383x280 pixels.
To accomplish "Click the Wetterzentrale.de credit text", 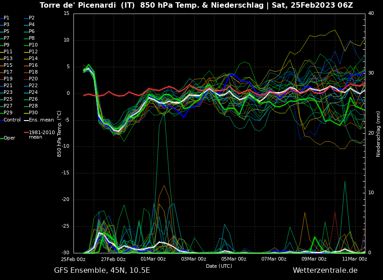I will [325, 271].
